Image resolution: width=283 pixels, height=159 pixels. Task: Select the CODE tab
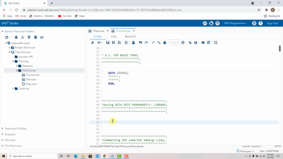point(98,37)
